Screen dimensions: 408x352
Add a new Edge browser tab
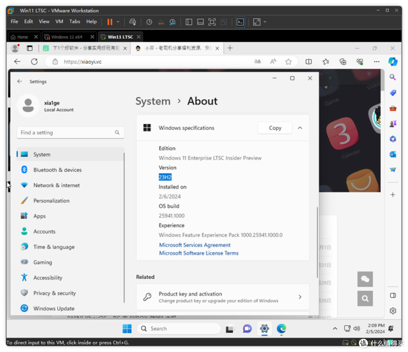[x=230, y=48]
